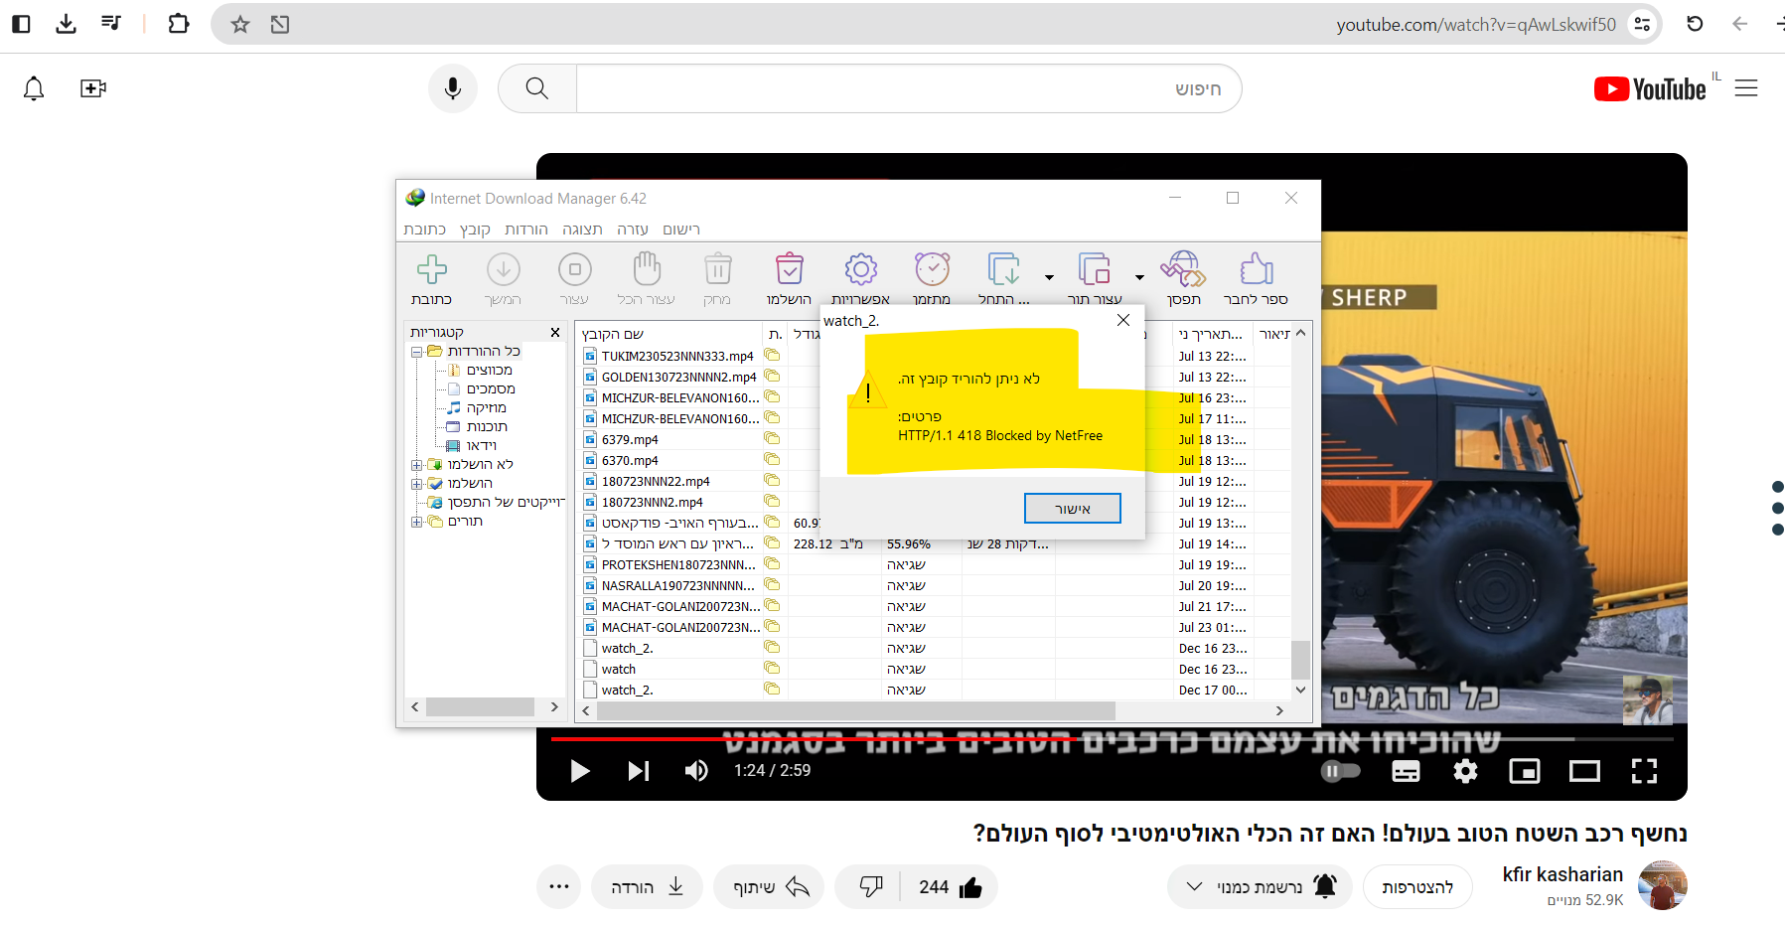This screenshot has height=926, width=1785.
Task: Confirm the error dialog with אישור
Action: click(1073, 509)
